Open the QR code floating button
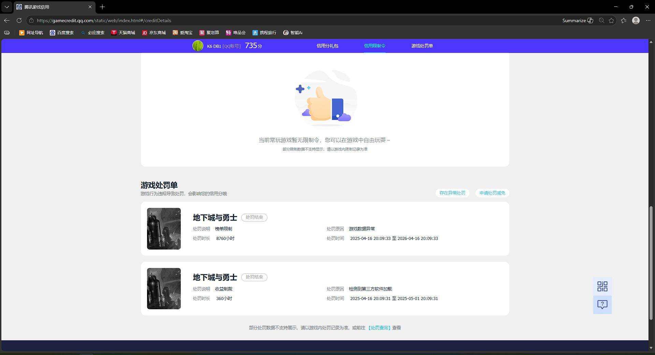 tap(602, 286)
